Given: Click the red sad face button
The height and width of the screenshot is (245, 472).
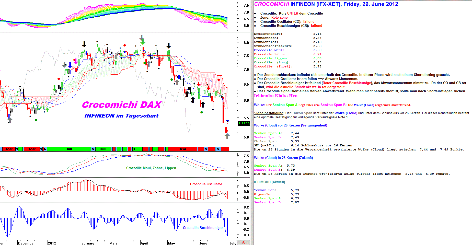Looking at the screenshot, I should [x=244, y=243].
